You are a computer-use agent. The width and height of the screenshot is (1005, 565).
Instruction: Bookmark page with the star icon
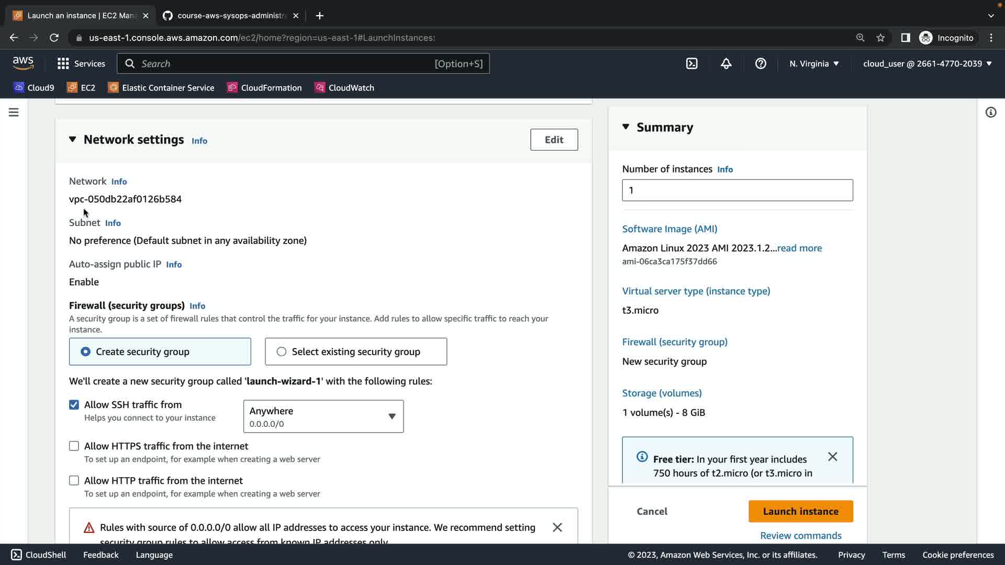[880, 38]
